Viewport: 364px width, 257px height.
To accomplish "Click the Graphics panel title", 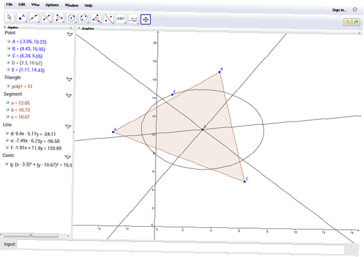I will click(x=88, y=28).
